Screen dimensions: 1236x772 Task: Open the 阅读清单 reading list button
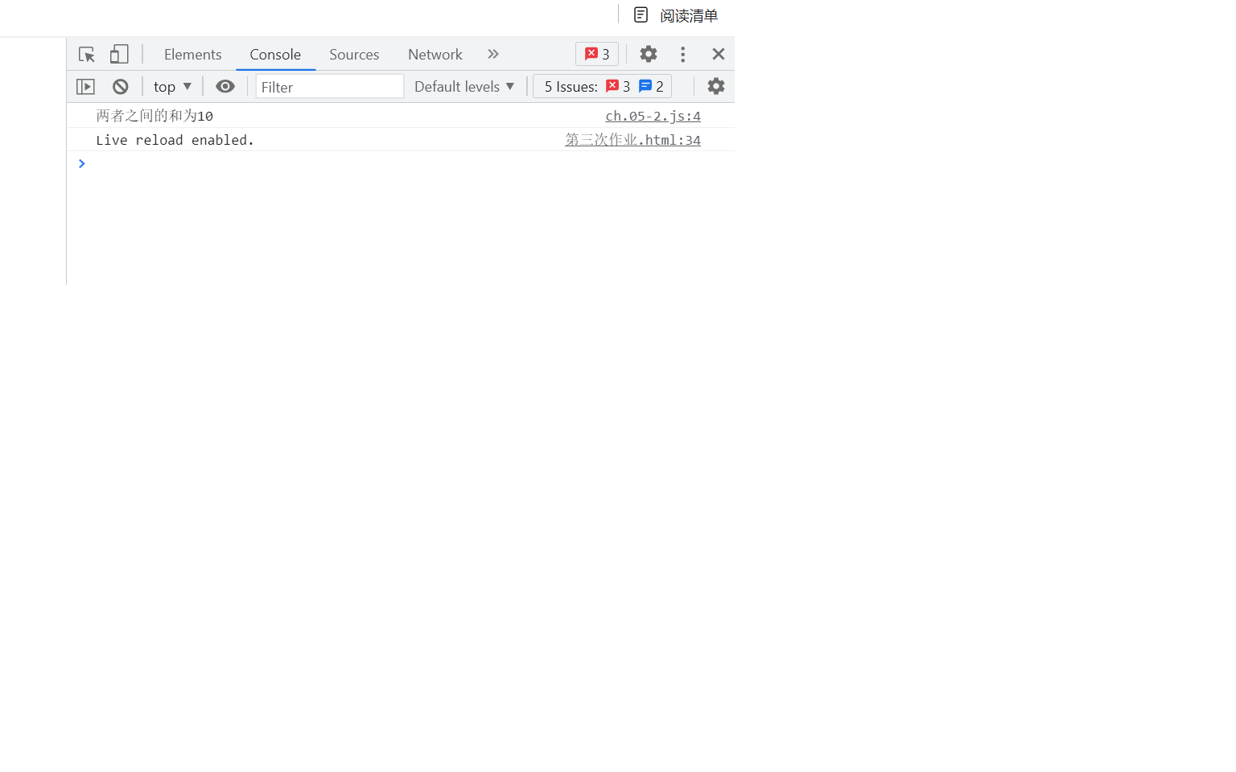676,15
